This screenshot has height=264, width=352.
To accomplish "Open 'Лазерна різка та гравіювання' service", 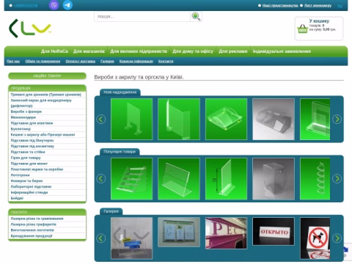I will coord(37,219).
